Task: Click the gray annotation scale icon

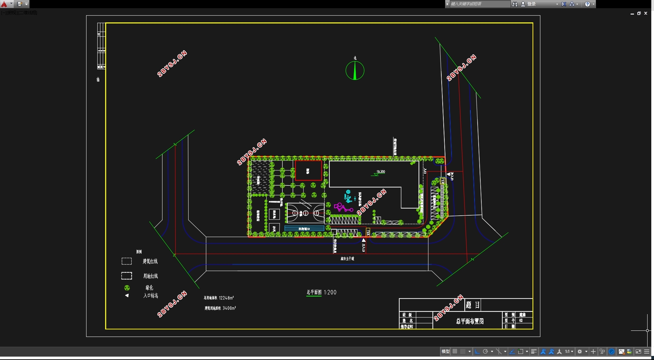Action: point(559,352)
